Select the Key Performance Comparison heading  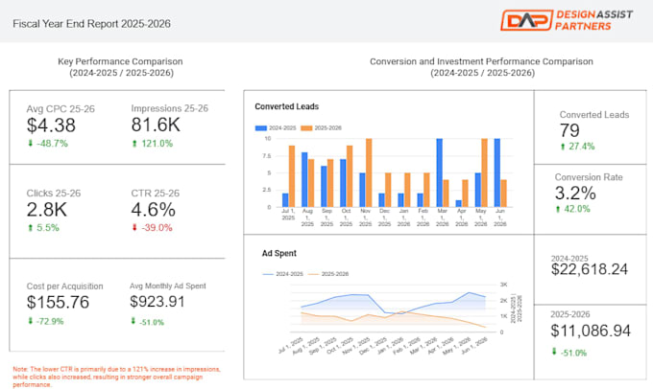[120, 61]
